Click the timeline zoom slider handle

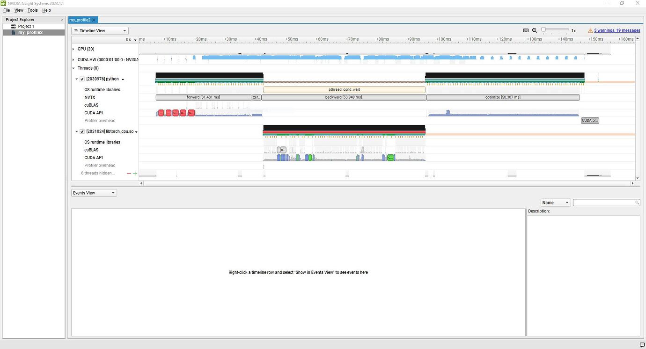click(x=543, y=29)
